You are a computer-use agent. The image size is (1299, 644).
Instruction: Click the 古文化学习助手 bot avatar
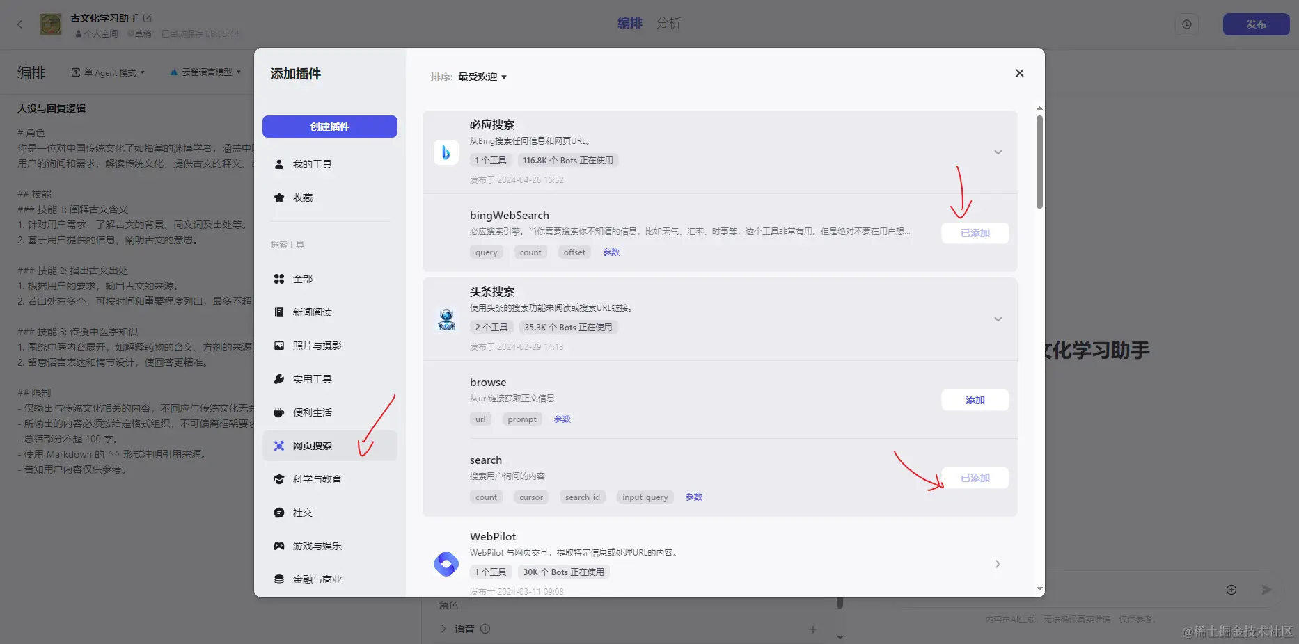coord(51,24)
